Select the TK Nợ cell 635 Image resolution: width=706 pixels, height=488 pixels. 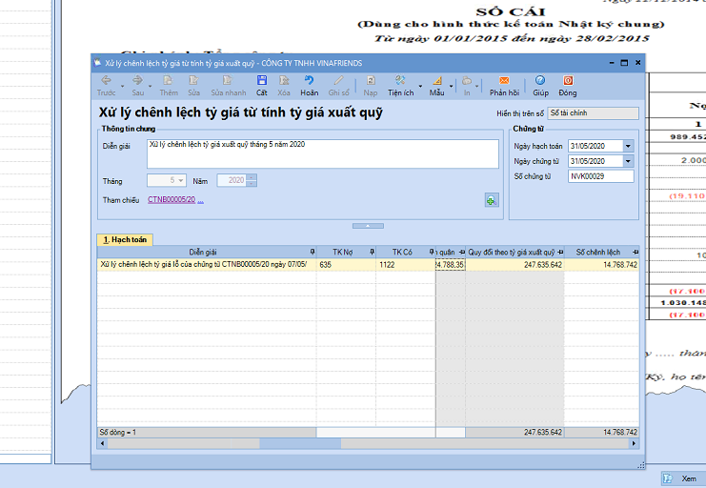(x=346, y=265)
